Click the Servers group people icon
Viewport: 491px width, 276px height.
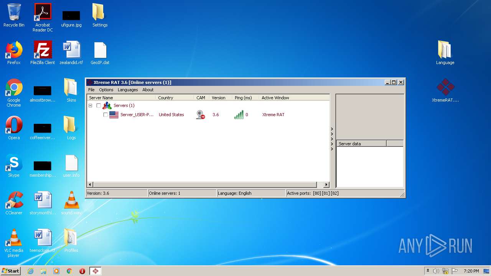coord(107,105)
